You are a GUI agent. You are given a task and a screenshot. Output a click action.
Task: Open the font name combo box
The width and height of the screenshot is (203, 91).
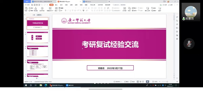pyautogui.click(x=70, y=8)
